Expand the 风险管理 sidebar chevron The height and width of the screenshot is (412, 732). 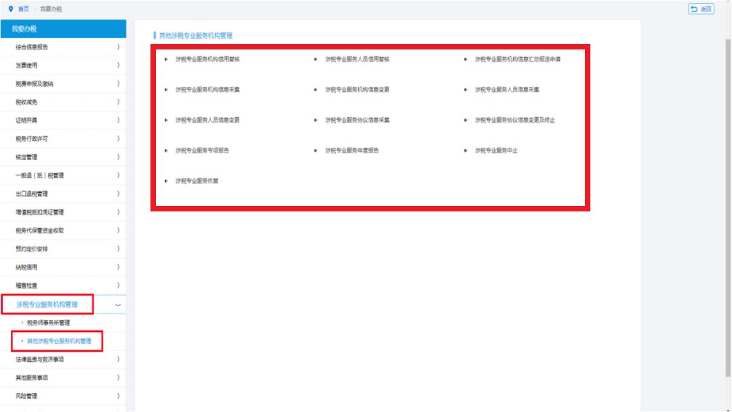(x=119, y=396)
